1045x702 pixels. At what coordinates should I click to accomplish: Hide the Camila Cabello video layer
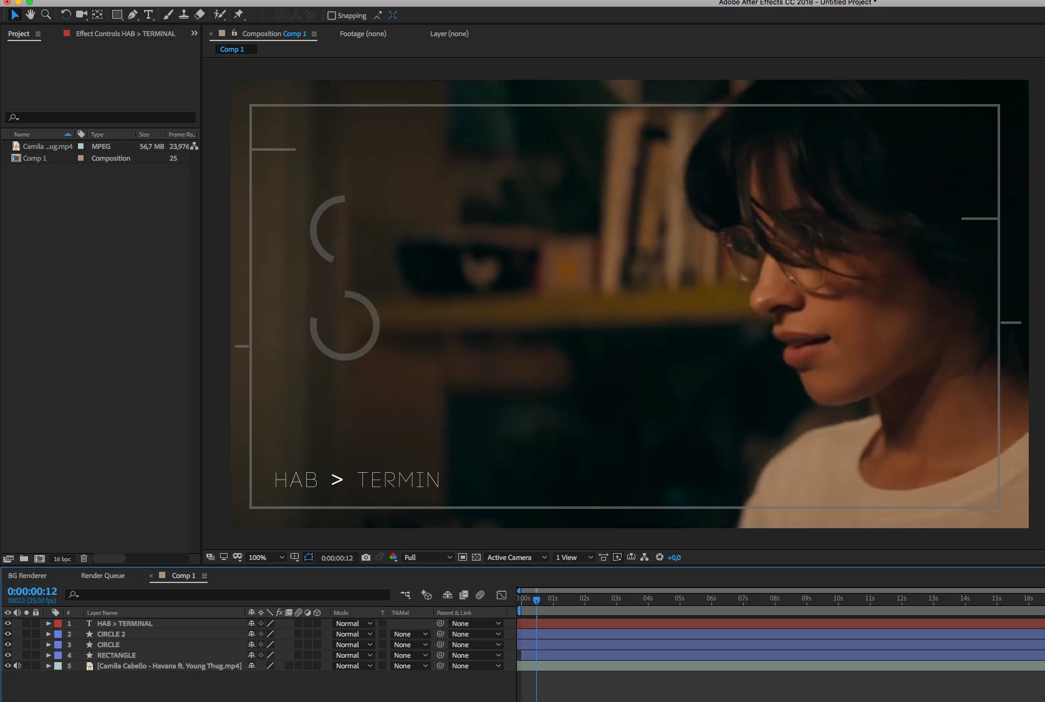point(8,666)
